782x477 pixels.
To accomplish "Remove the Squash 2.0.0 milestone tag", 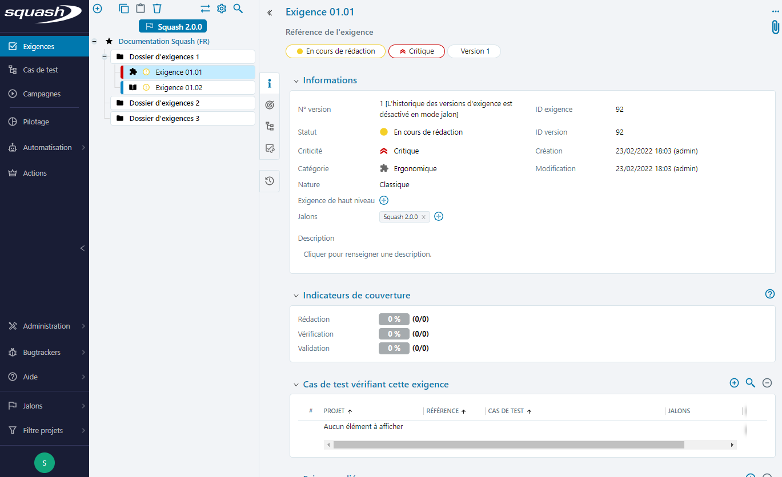I will click(x=423, y=217).
